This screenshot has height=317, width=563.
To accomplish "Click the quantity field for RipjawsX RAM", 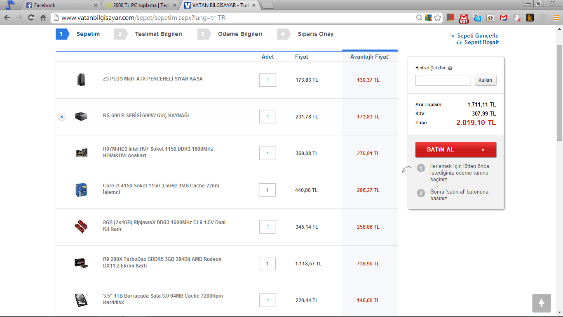I will click(267, 227).
